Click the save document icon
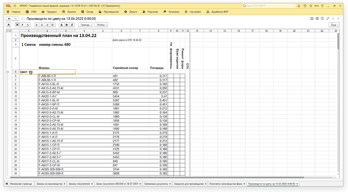 pyautogui.click(x=312, y=19)
